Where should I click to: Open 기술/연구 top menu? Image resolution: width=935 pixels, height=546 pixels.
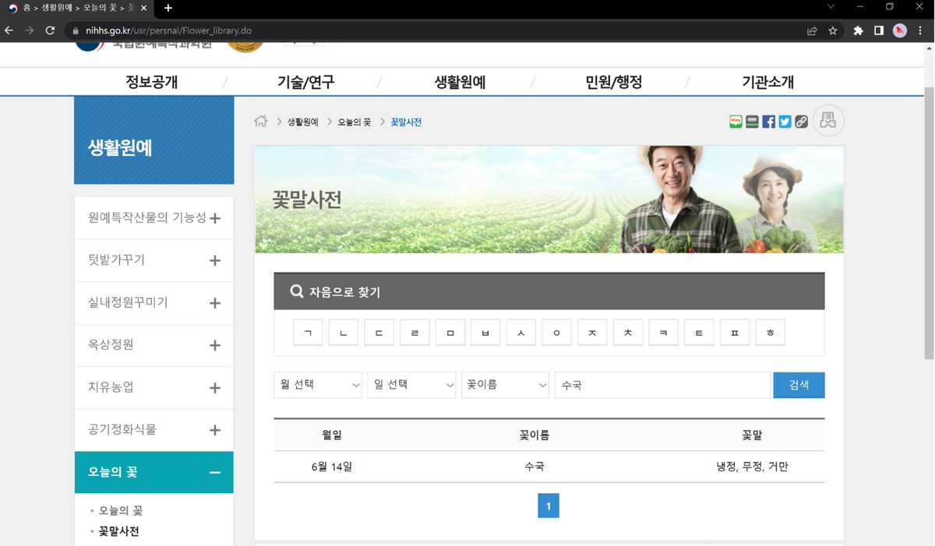point(306,82)
